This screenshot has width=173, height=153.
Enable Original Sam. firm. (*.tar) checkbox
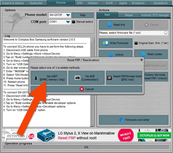[136, 43]
